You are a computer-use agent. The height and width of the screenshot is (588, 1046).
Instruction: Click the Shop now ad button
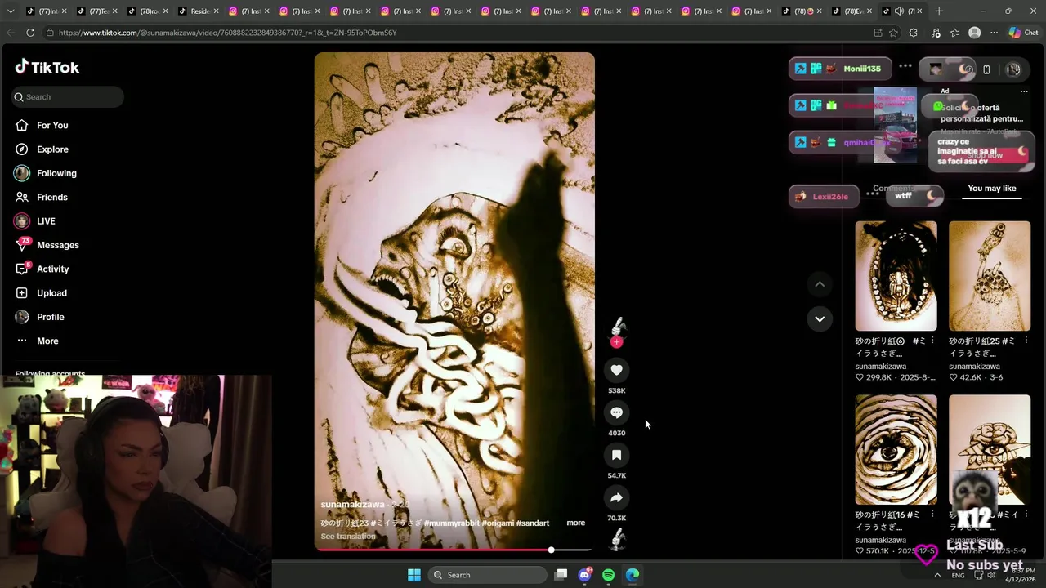tap(984, 155)
